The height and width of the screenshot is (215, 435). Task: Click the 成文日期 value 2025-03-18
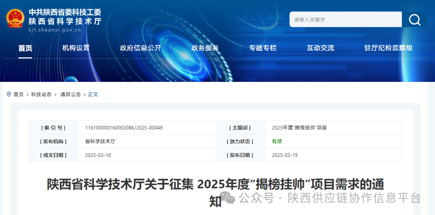[98, 155]
